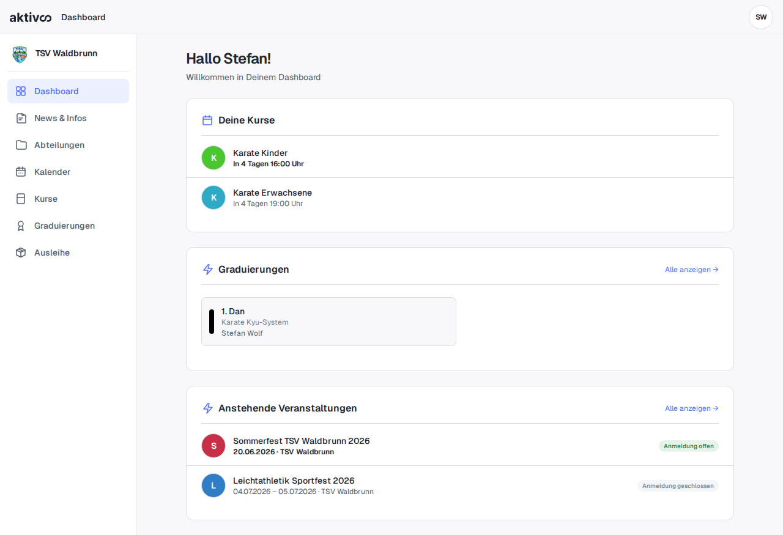Open the Karate Kinder course
Image resolution: width=783 pixels, height=535 pixels.
[x=460, y=158]
